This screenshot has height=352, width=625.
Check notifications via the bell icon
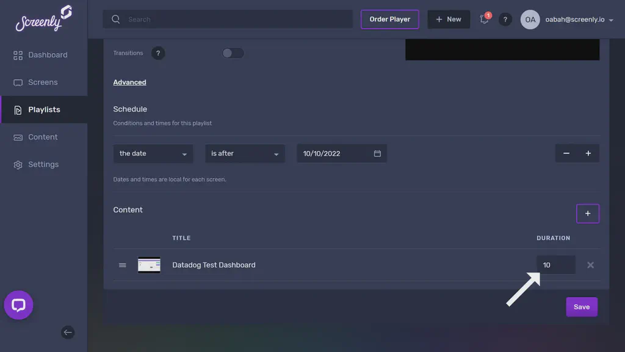[484, 19]
